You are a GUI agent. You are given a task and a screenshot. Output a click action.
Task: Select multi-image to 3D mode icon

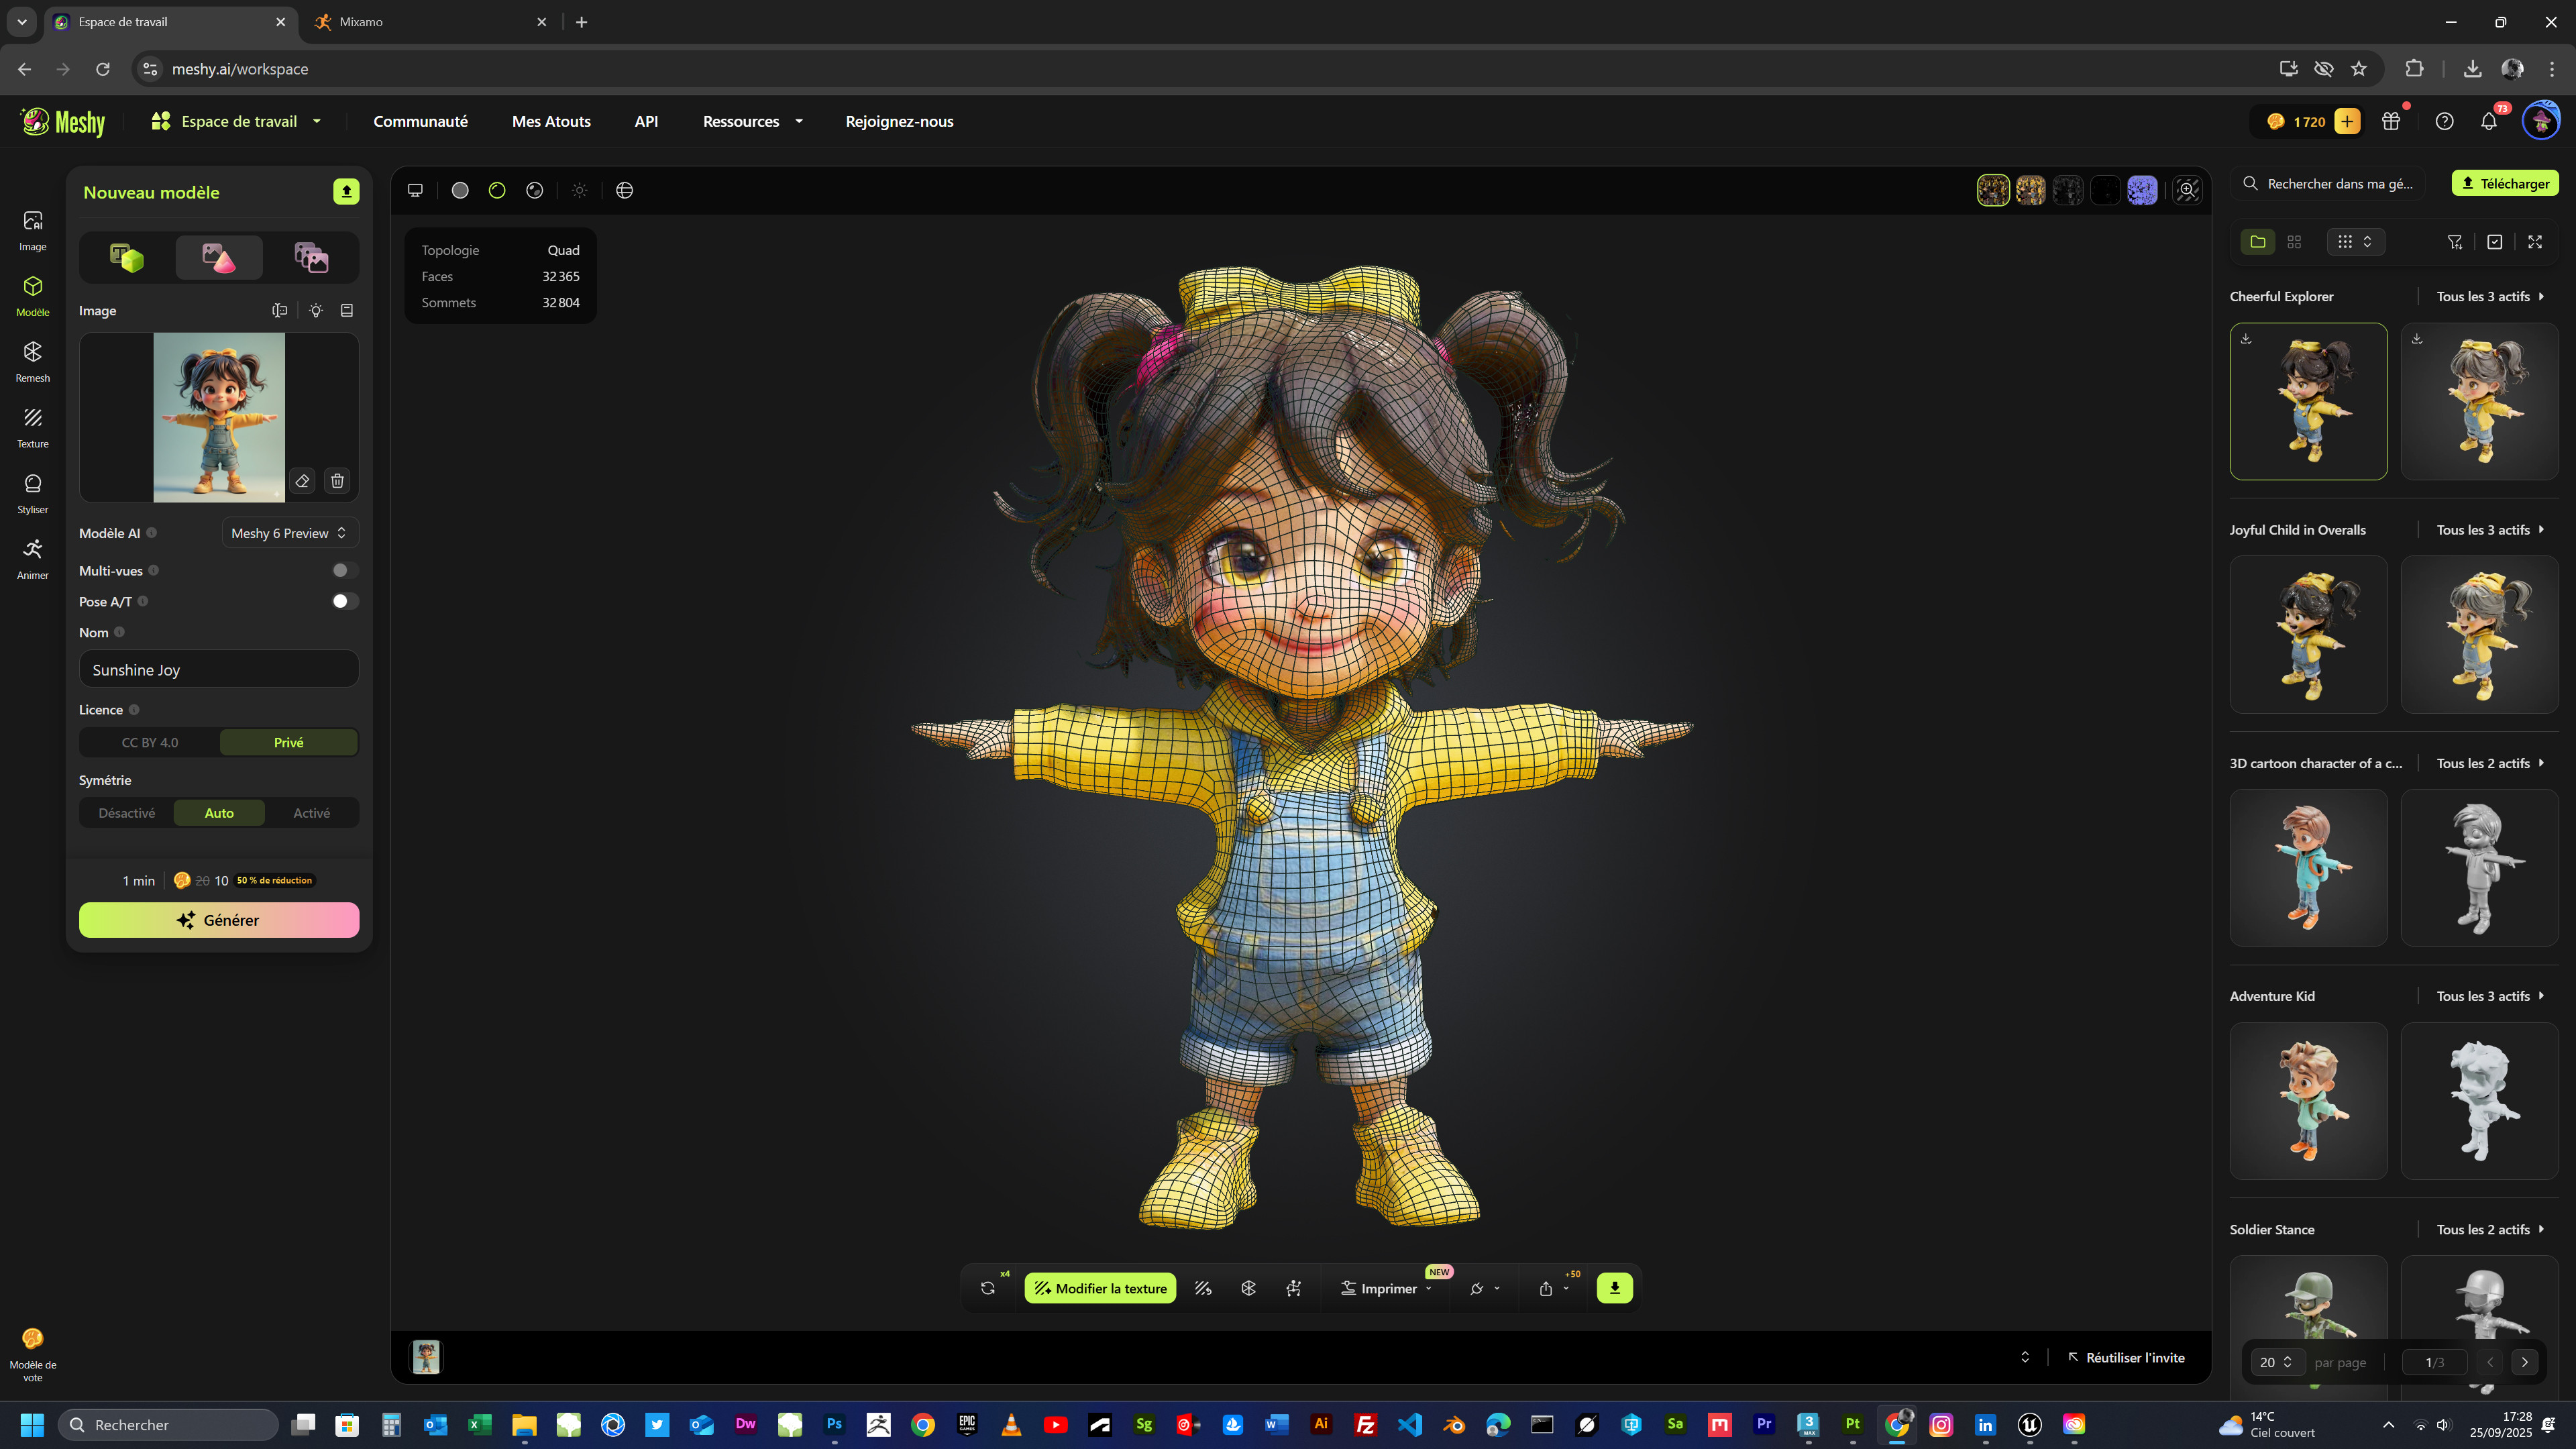point(311,258)
